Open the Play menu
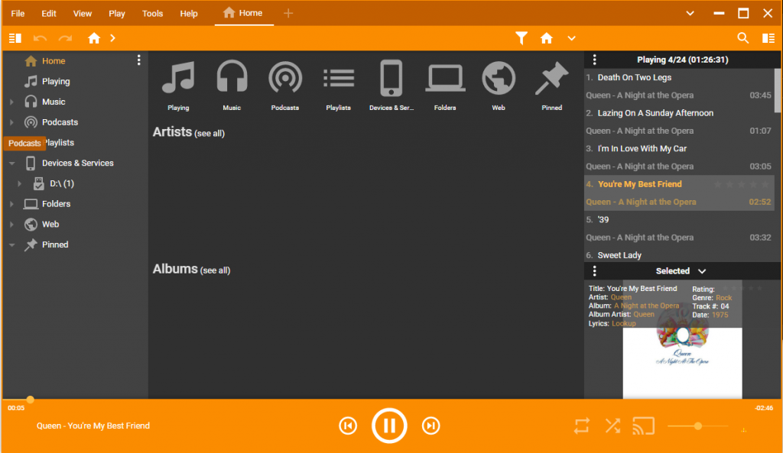 117,14
